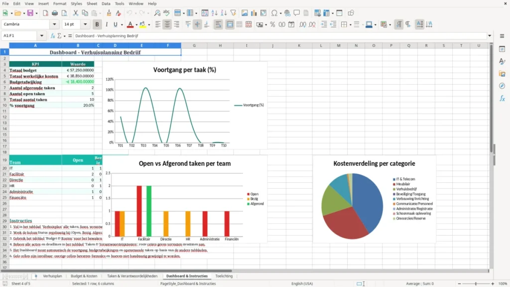This screenshot has width=510, height=287.
Task: Open borders dropdown arrow
Action: (x=350, y=25)
